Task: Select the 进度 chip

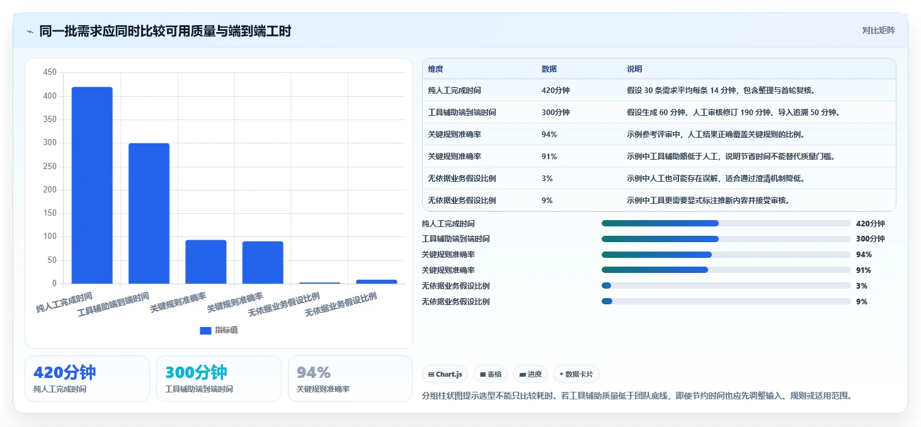Action: click(530, 374)
